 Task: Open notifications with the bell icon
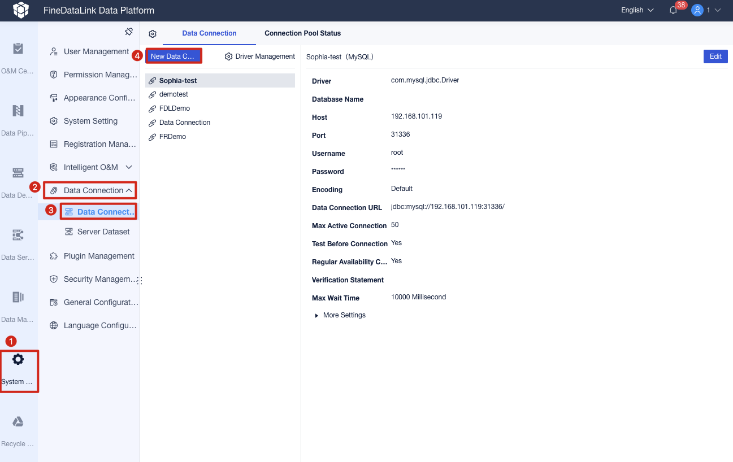tap(673, 10)
